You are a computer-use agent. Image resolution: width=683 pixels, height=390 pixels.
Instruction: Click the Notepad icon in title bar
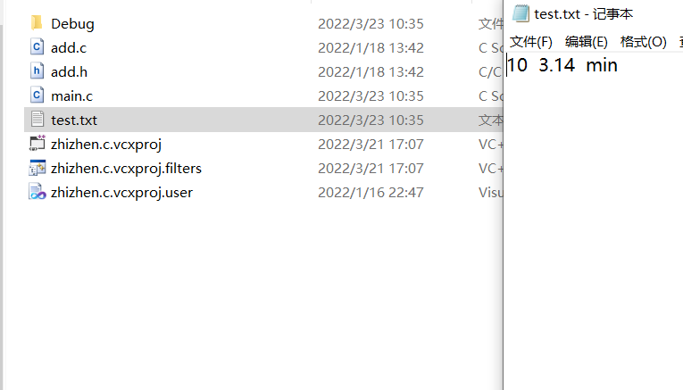tap(521, 13)
